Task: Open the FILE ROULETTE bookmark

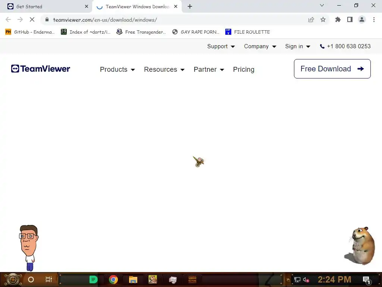Action: [x=248, y=32]
